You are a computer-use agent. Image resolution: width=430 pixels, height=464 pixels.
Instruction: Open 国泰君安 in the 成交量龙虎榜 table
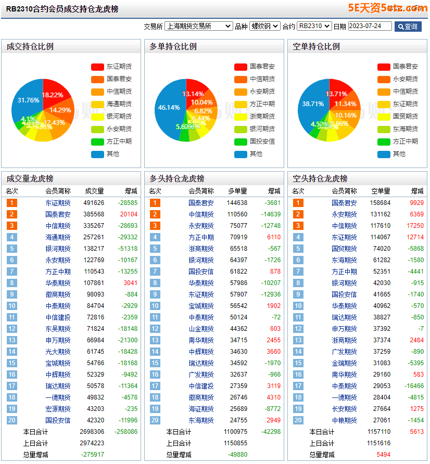(58, 214)
